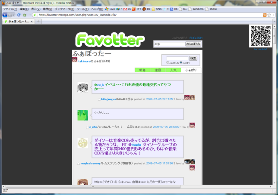The height and width of the screenshot is (195, 278).
Task: Favorite c_cha's tweet with the star
Action: [87, 127]
